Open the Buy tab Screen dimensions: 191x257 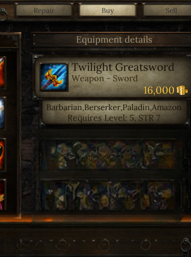[x=107, y=10]
